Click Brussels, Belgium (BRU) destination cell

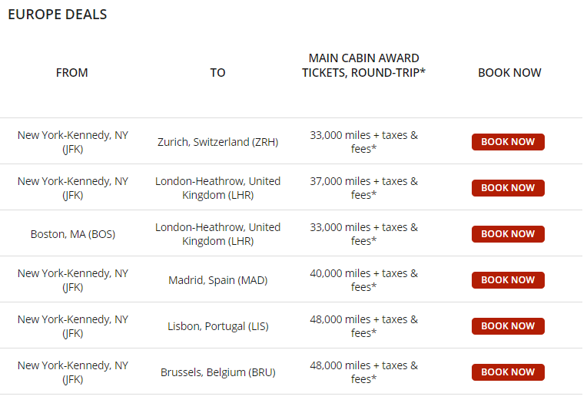tap(218, 372)
